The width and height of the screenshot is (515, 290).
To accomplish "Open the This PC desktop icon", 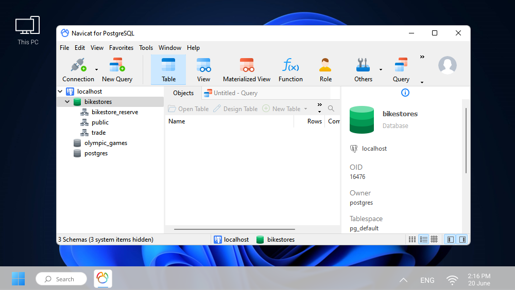I will click(x=28, y=30).
